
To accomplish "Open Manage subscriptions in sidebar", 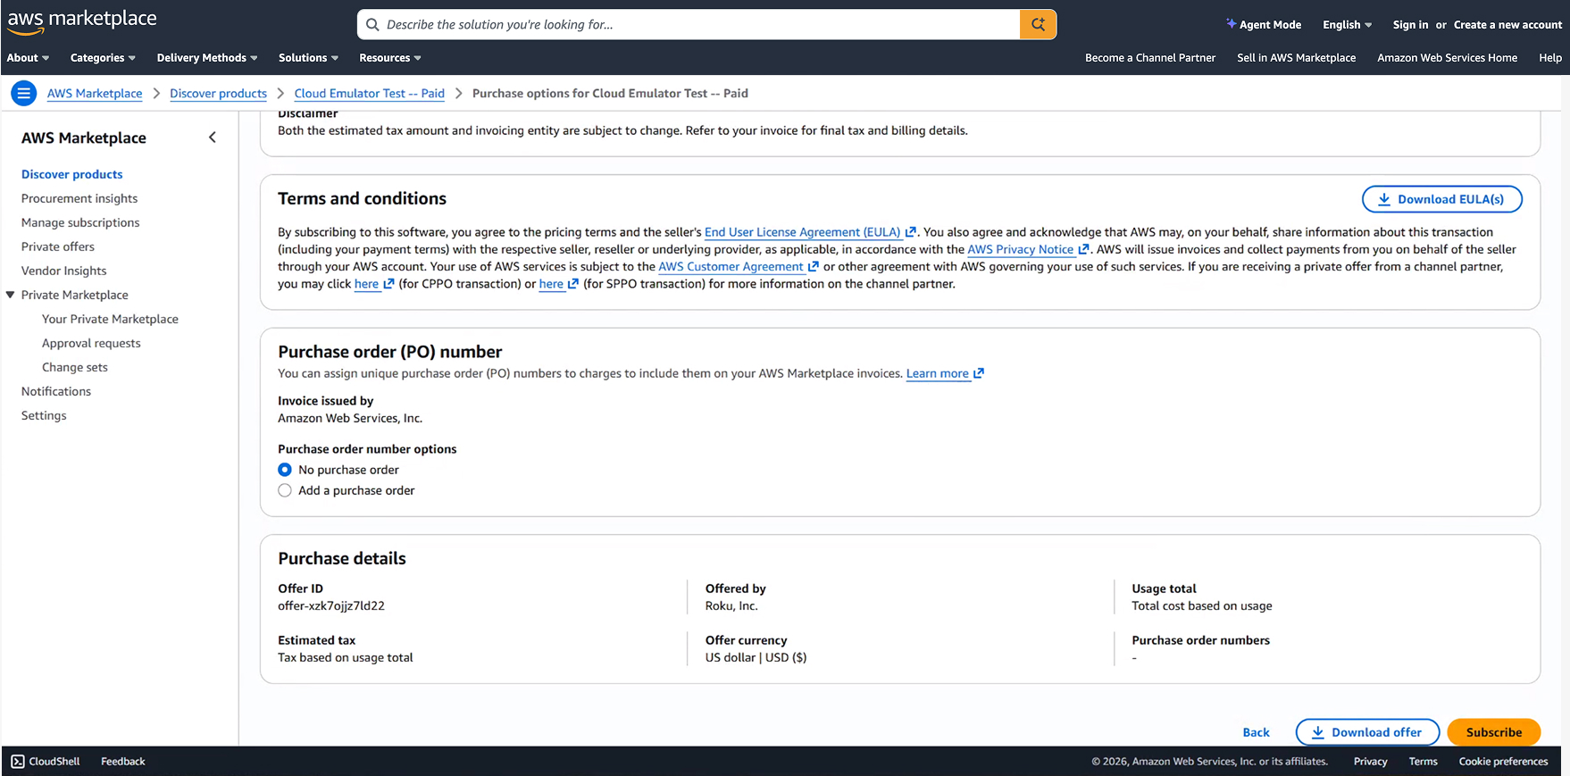I will pyautogui.click(x=80, y=222).
